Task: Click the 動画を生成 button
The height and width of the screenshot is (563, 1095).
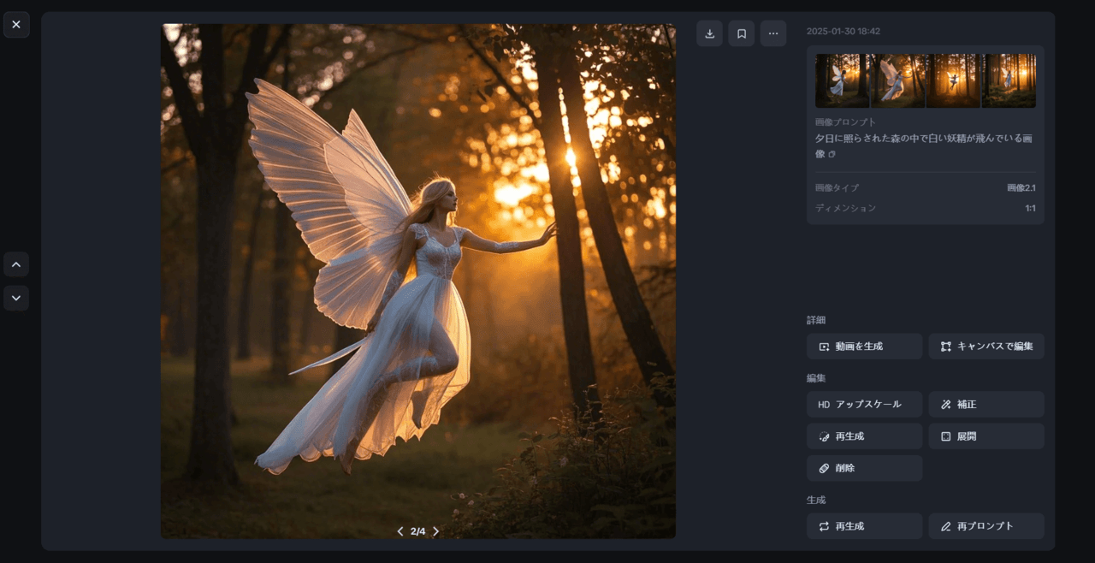Action: pos(864,347)
